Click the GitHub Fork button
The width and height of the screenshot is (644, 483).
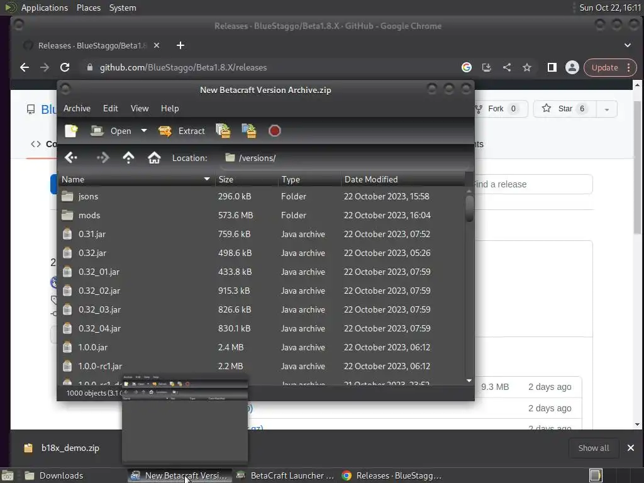click(500, 108)
